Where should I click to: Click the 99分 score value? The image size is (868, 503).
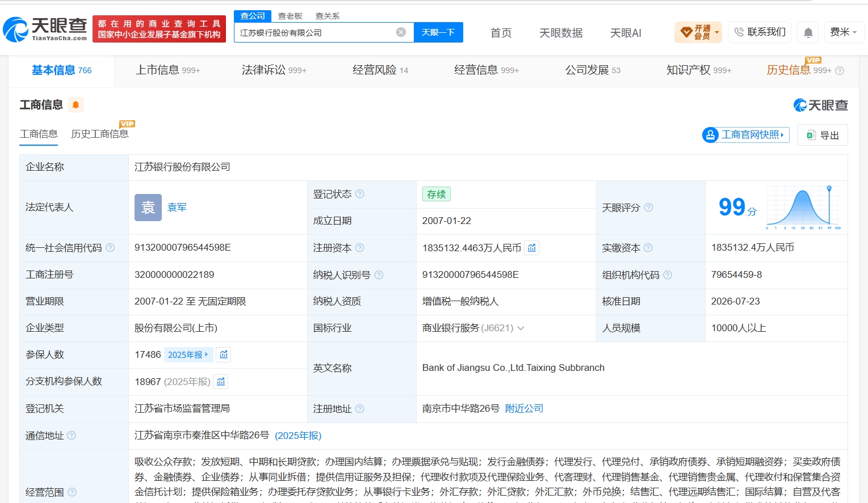click(x=737, y=208)
